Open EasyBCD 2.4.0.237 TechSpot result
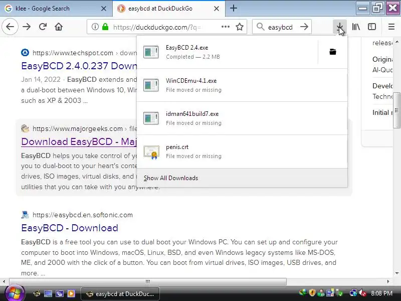 [79, 66]
